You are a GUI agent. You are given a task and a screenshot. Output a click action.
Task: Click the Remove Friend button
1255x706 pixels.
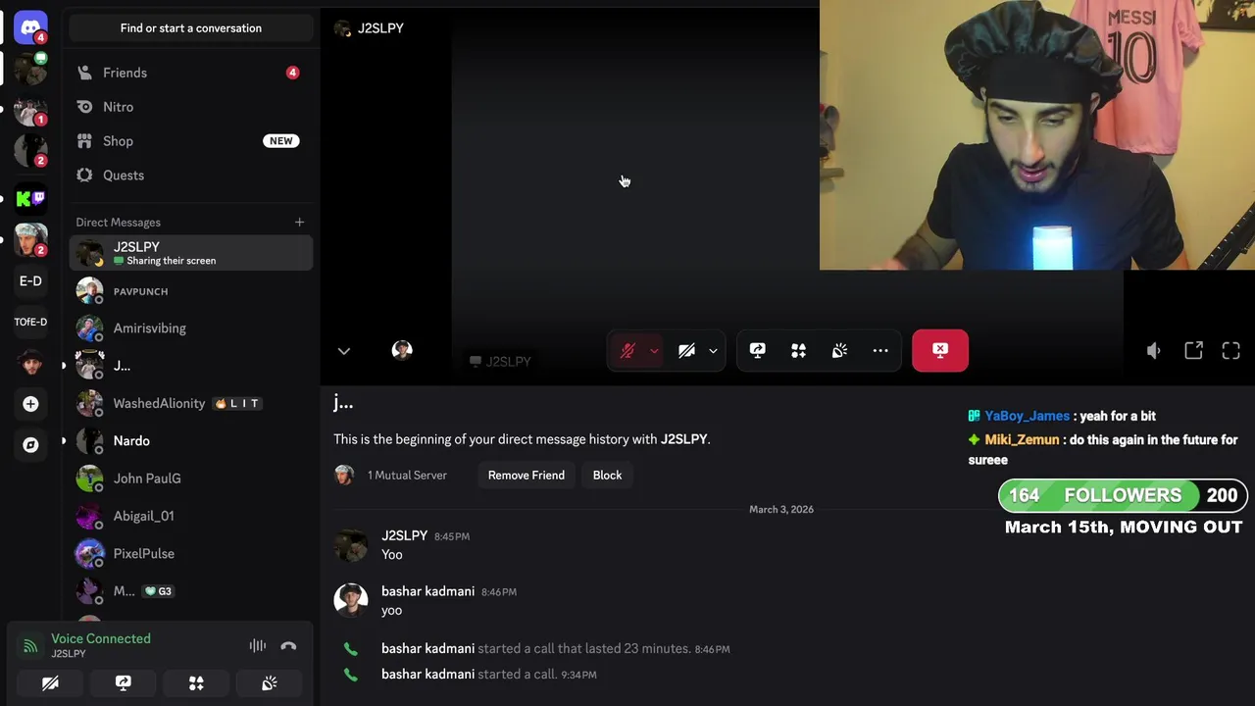tap(527, 476)
